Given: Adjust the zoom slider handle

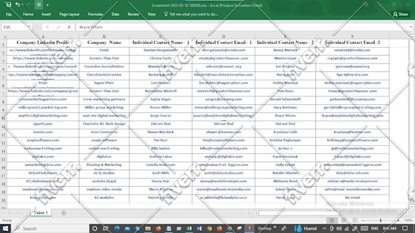Looking at the screenshot, I should pyautogui.click(x=381, y=220).
